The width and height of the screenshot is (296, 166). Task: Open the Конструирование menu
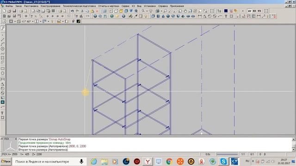[x=50, y=6]
